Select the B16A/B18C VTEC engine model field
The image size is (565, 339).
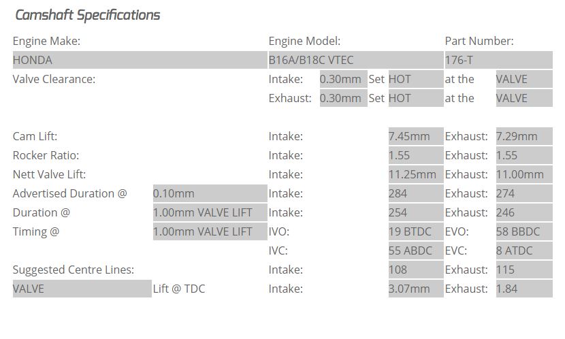(x=356, y=60)
